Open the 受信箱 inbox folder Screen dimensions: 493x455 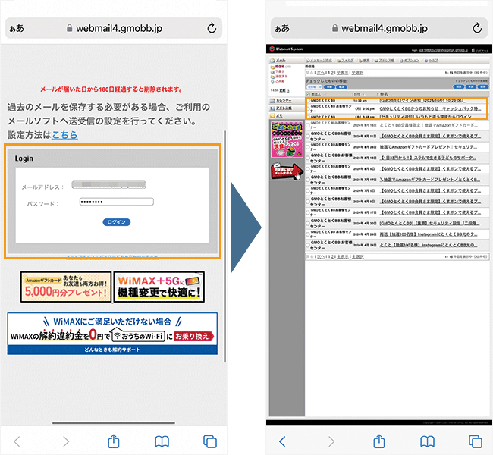tap(280, 67)
